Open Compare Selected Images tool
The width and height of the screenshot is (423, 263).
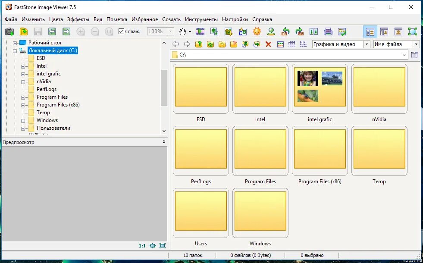pyautogui.click(x=313, y=31)
